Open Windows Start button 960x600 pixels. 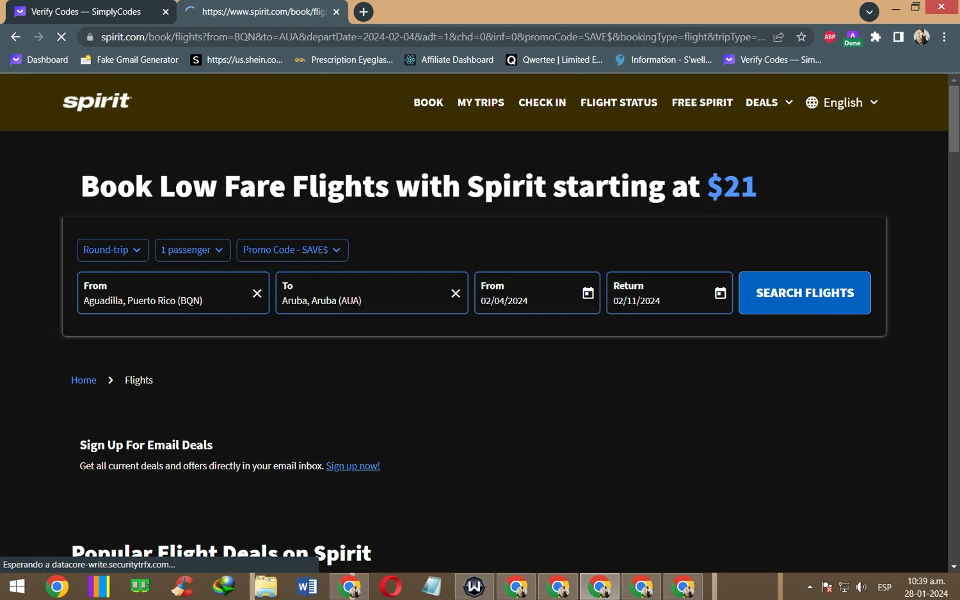click(17, 587)
